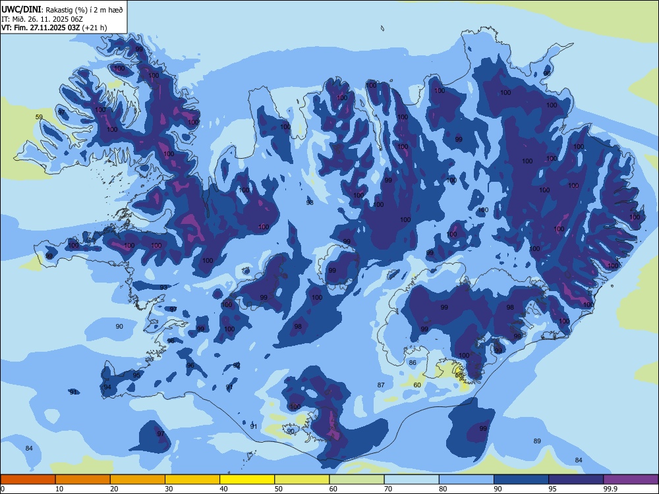The height and width of the screenshot is (494, 659).
Task: Click the 30–40 amber legend swatch
Action: click(x=192, y=480)
